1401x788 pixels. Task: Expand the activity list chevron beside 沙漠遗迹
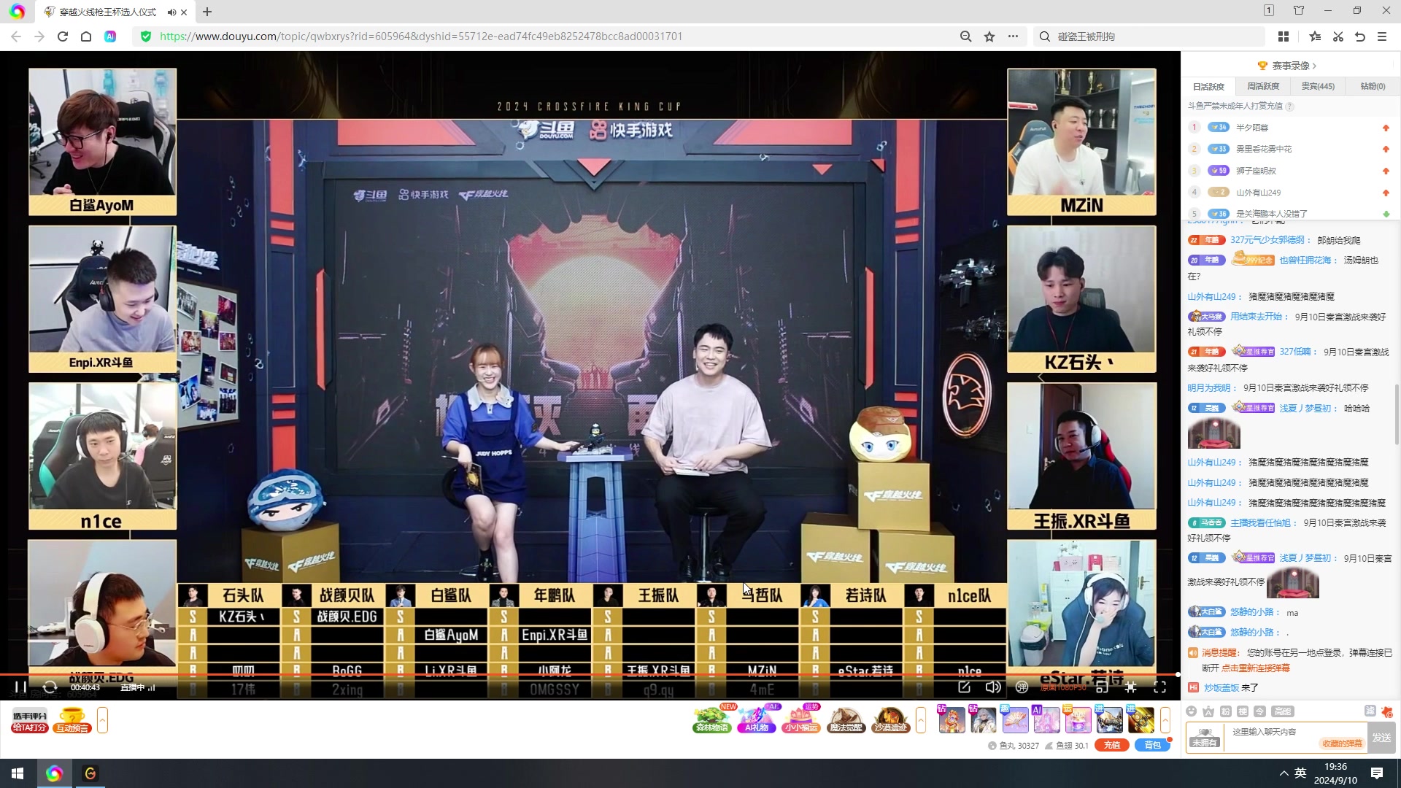921,720
